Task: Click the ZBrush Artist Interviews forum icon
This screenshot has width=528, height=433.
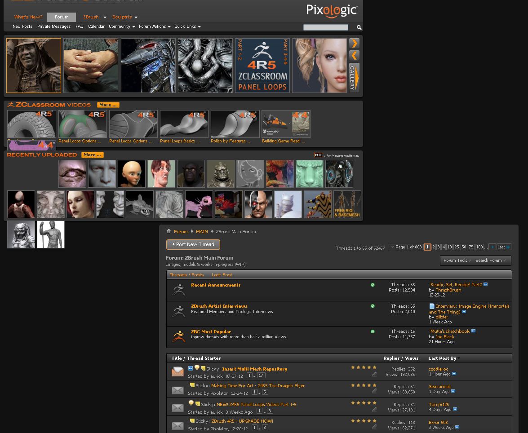Action: [x=179, y=311]
